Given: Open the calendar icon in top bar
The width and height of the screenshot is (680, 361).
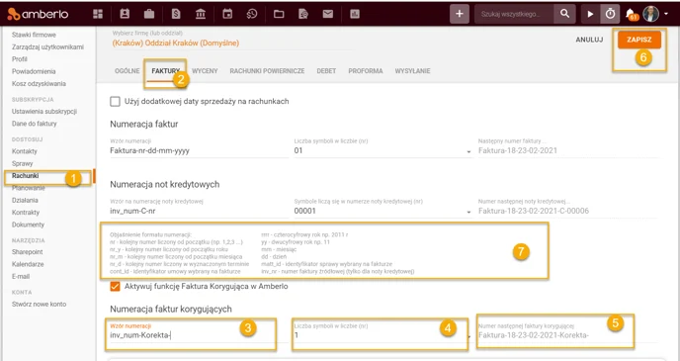Looking at the screenshot, I should tap(227, 14).
